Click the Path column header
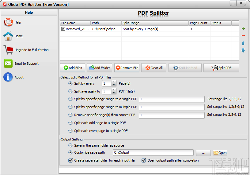 [106, 23]
